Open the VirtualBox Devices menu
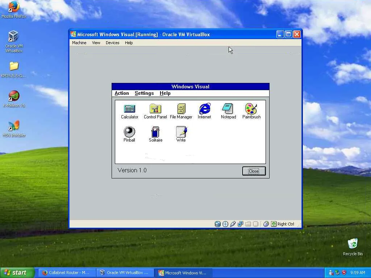 (112, 43)
